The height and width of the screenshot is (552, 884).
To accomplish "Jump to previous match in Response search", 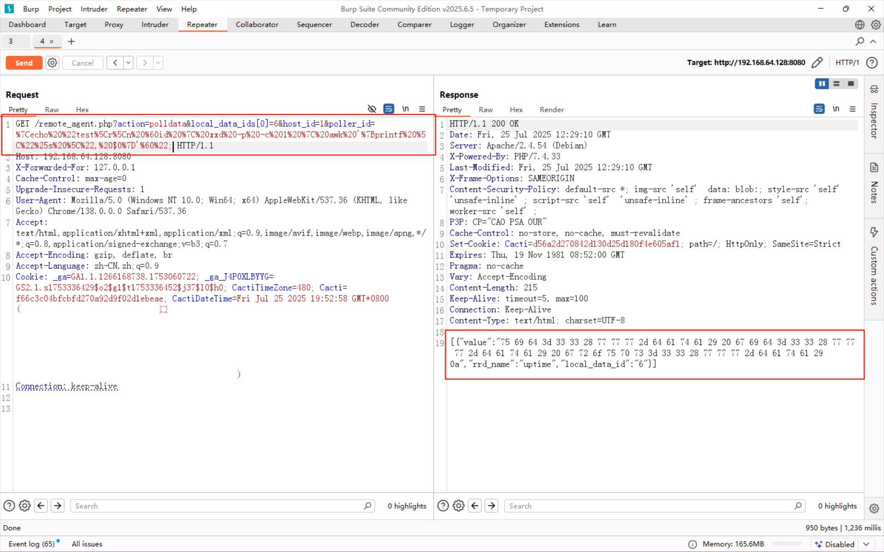I will pos(475,506).
